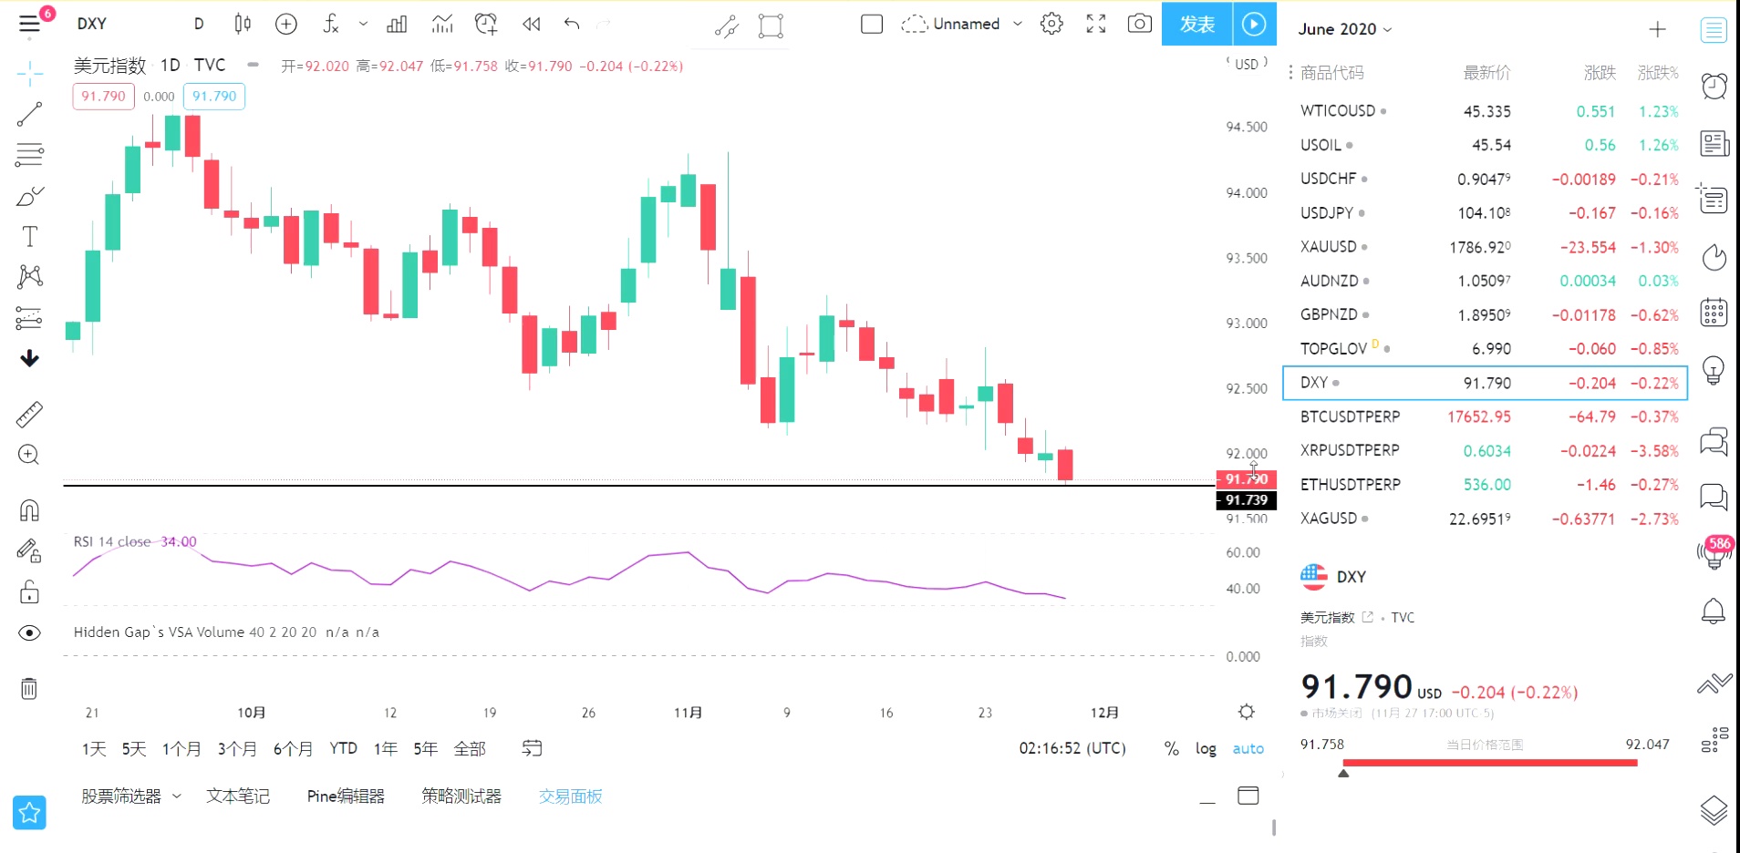Open the ruler measure tool

29,415
